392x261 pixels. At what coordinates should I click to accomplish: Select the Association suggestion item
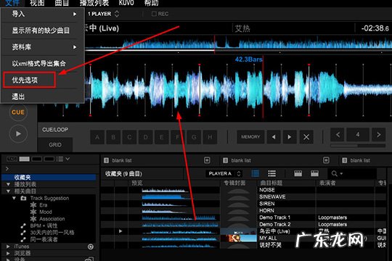coord(52,219)
